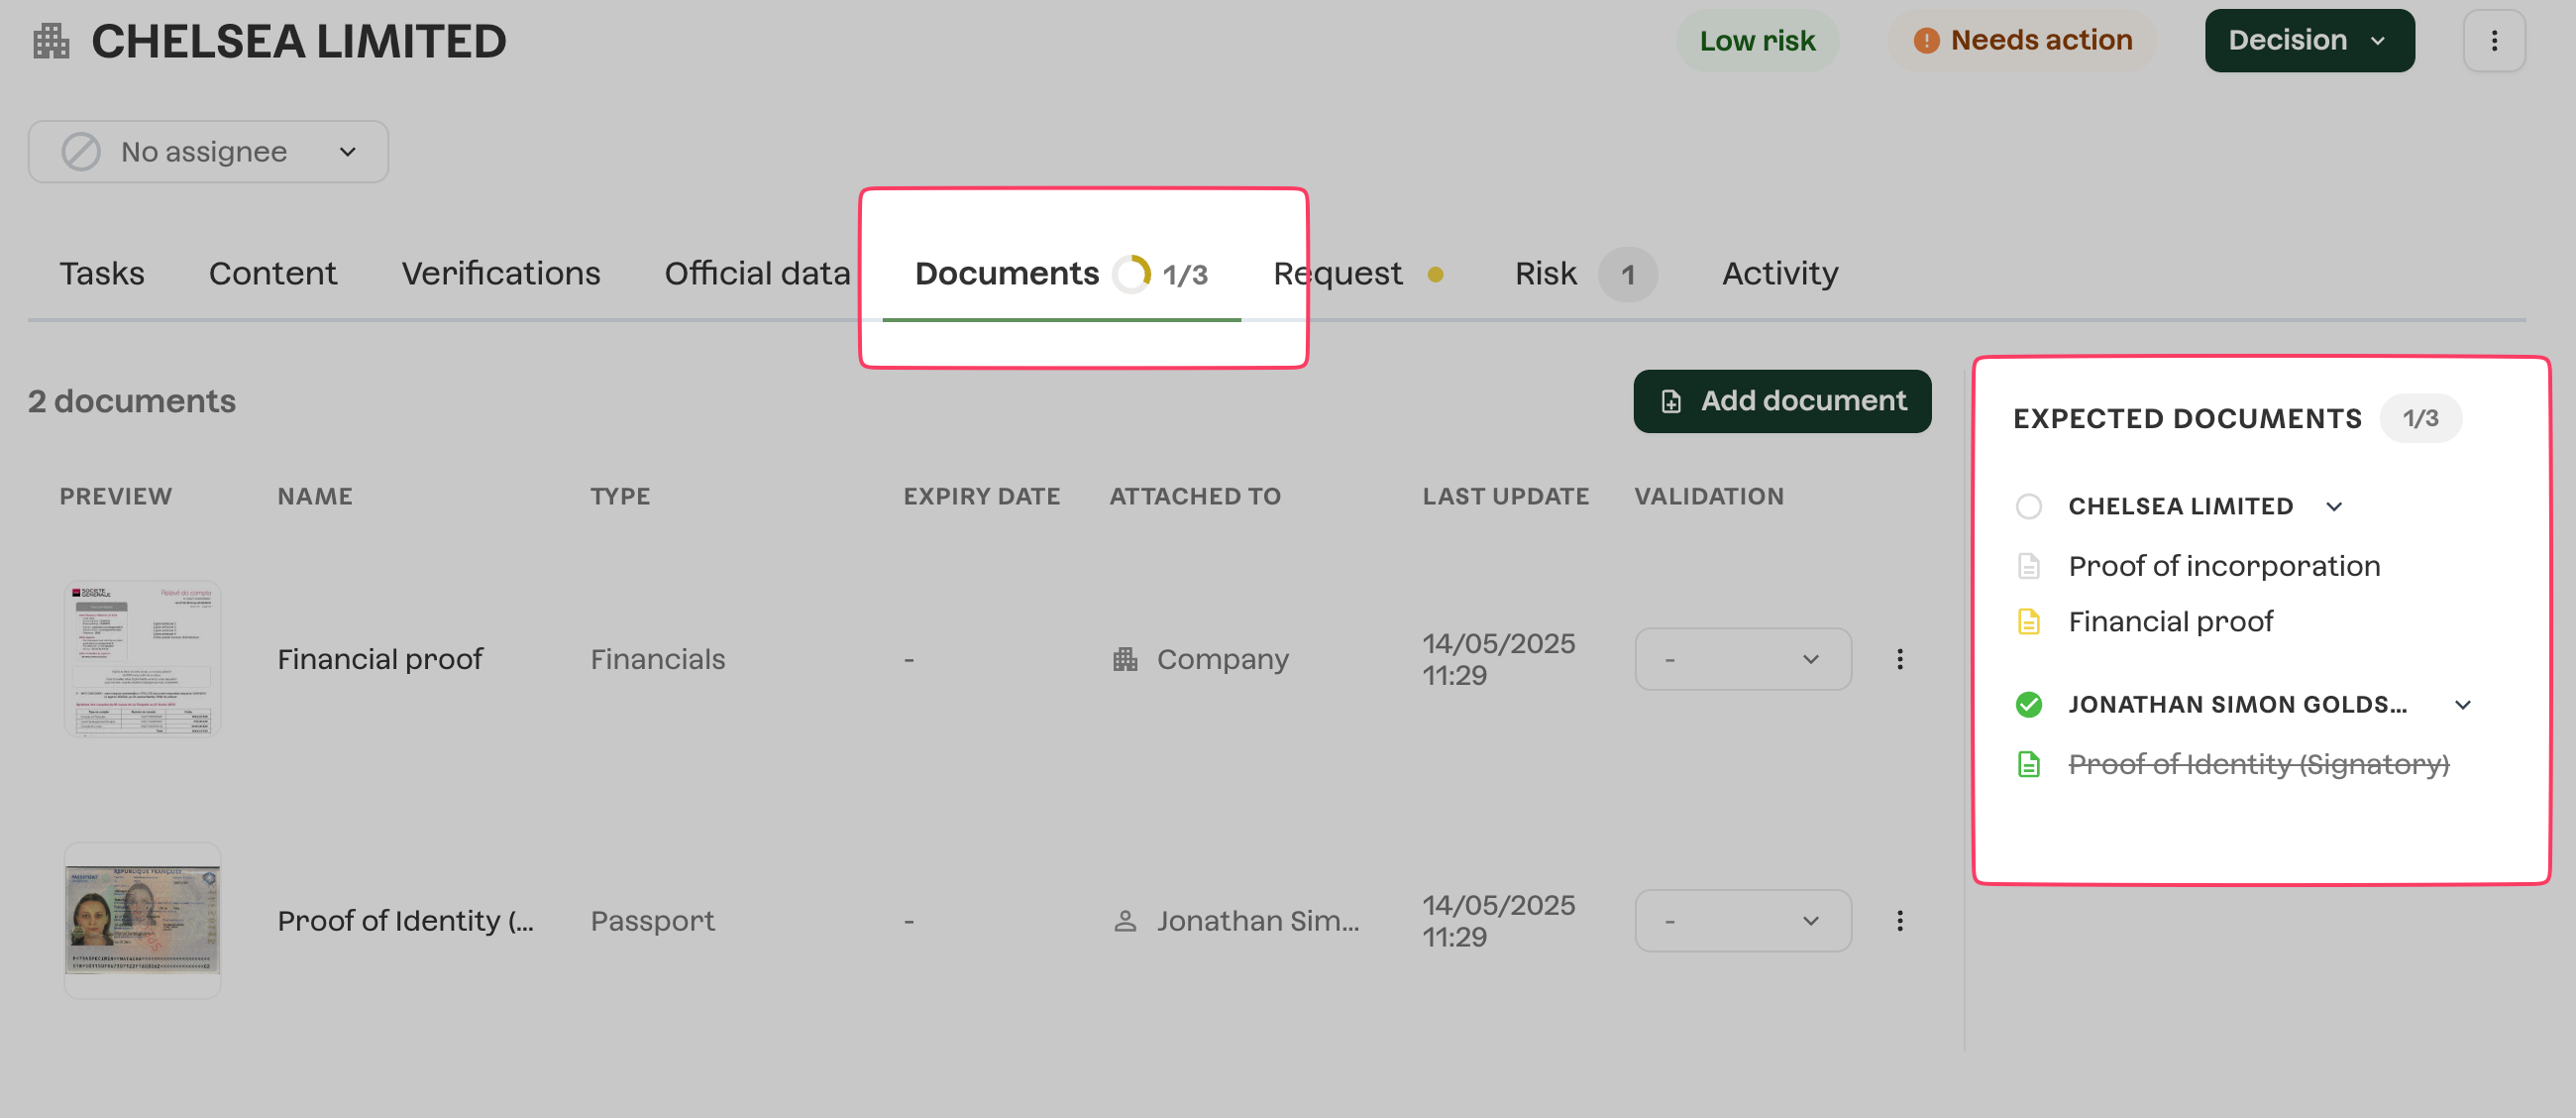Click the Add document button
2576x1118 pixels.
[x=1782, y=401]
